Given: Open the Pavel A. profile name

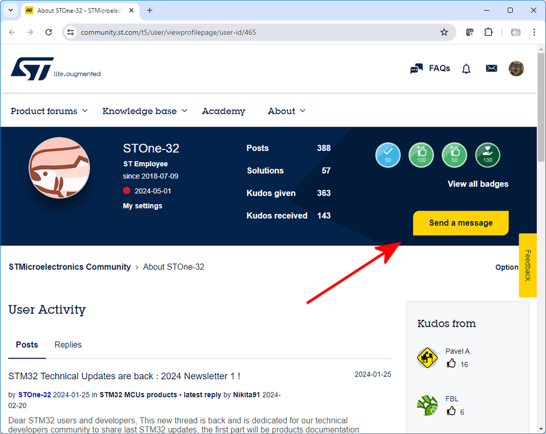Looking at the screenshot, I should [458, 351].
